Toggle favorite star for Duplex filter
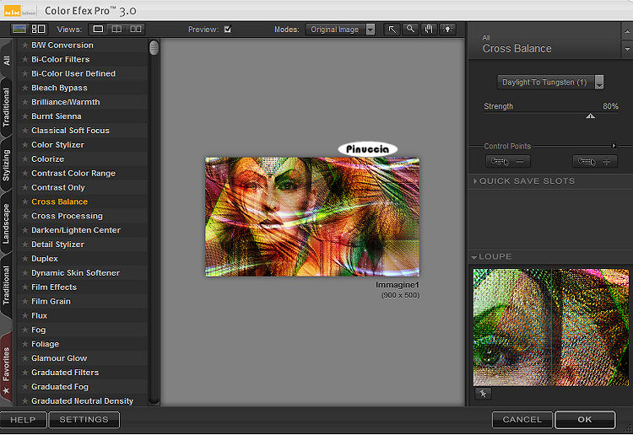 click(24, 259)
